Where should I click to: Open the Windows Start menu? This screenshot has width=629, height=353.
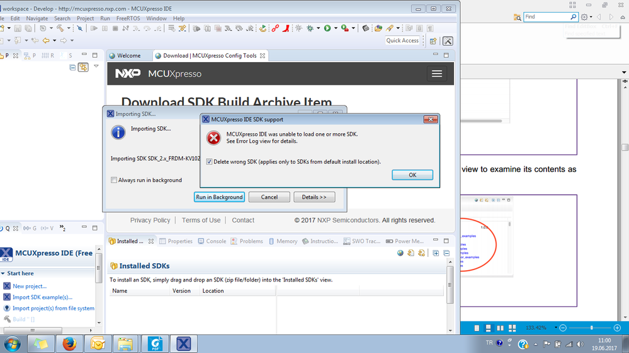(13, 344)
